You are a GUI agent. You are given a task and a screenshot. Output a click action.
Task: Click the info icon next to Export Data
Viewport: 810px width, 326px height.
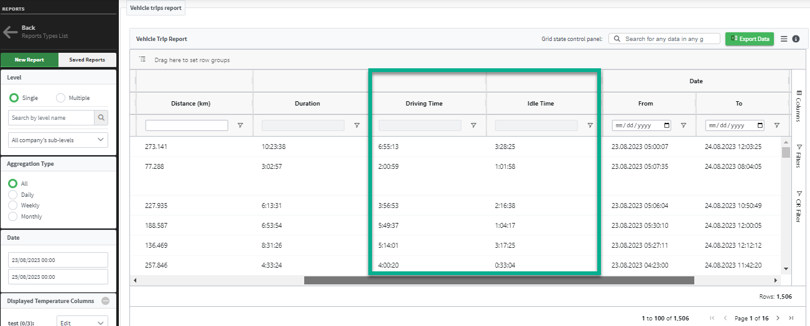click(x=796, y=38)
